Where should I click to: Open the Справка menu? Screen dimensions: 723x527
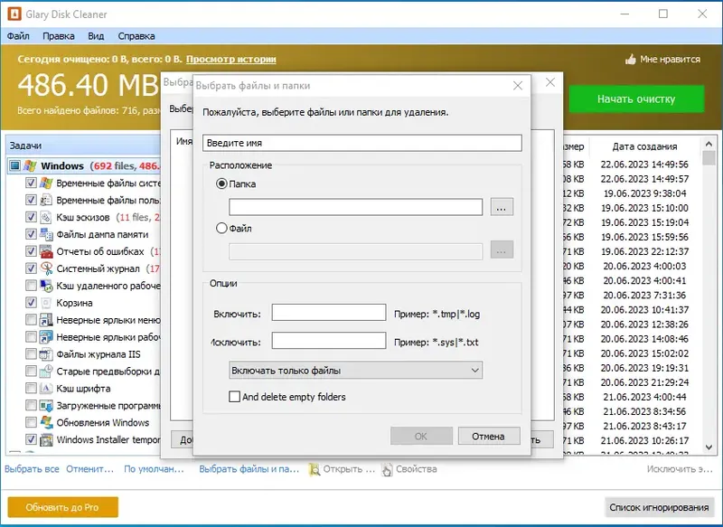(x=136, y=36)
